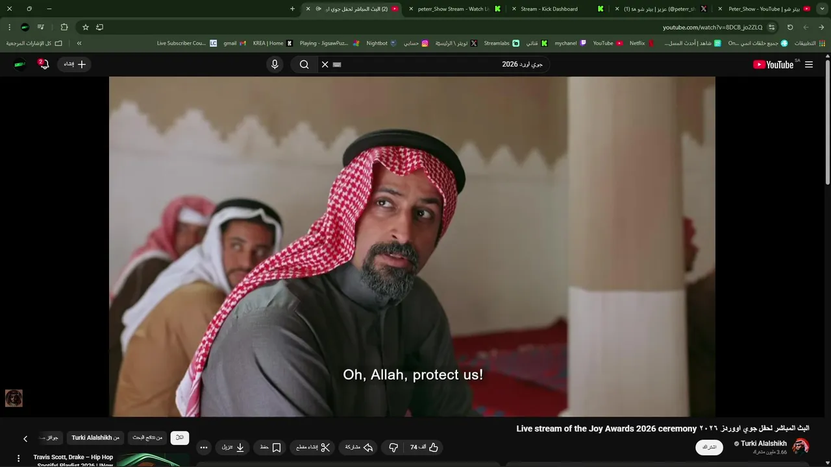Image resolution: width=831 pixels, height=467 pixels.
Task: Click the magnifier search button
Action: tap(304, 64)
